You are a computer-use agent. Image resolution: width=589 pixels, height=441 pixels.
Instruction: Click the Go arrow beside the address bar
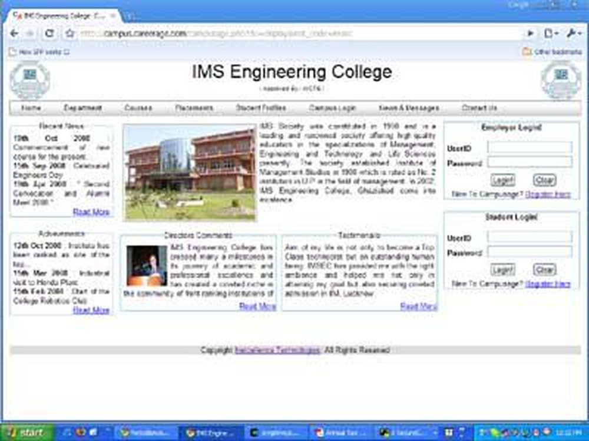[x=529, y=34]
